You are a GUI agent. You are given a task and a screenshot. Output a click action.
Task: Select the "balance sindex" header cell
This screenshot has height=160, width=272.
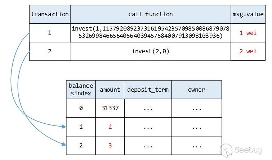click(81, 90)
